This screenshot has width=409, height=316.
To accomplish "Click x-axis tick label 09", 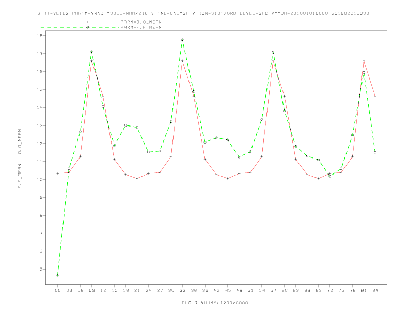I will tap(91, 290).
